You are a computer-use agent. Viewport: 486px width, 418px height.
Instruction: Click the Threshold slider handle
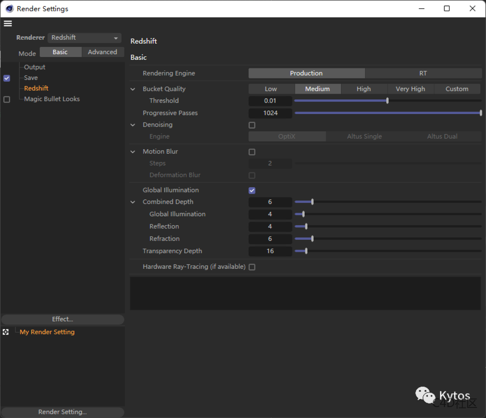tap(387, 101)
